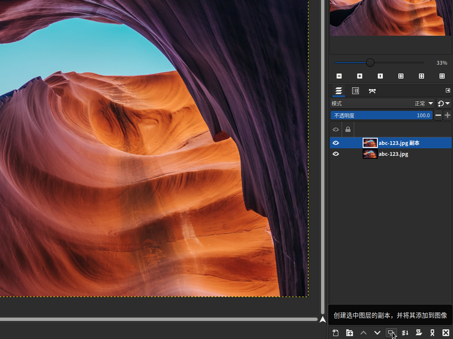Select the abc-123.jpg layer thumbnail
The width and height of the screenshot is (453, 339).
(x=370, y=154)
